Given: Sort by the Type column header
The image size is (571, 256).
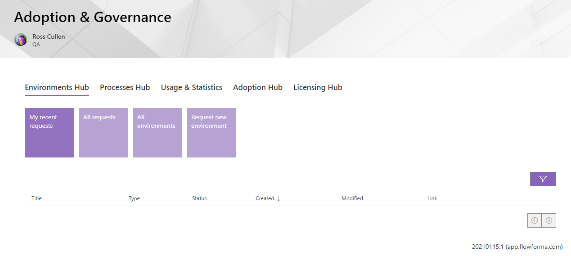Looking at the screenshot, I should [x=134, y=198].
